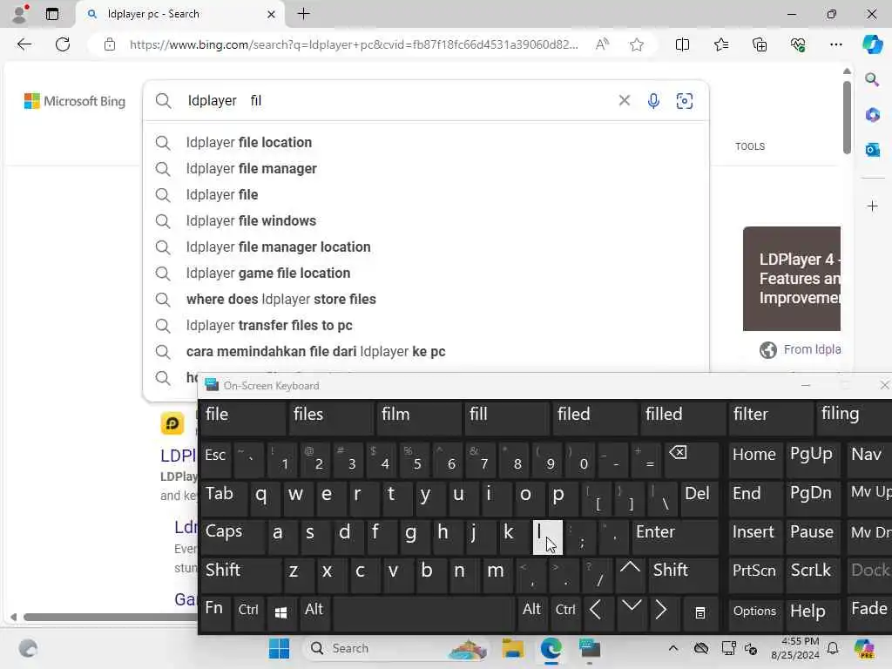The width and height of the screenshot is (892, 669).
Task: Toggle left Ctrl key on On-Screen Keyboard
Action: pos(248,612)
